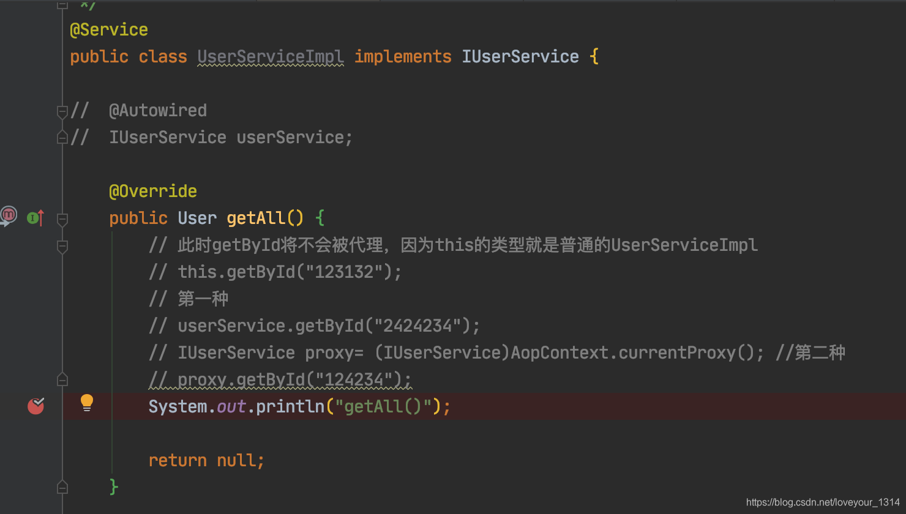Click the commented @Autowired annotation
The width and height of the screenshot is (906, 514).
tap(158, 110)
